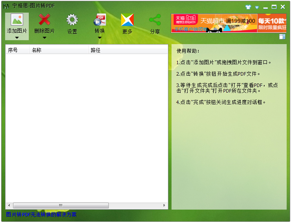Minimize the 宁格思 window

coord(265,8)
